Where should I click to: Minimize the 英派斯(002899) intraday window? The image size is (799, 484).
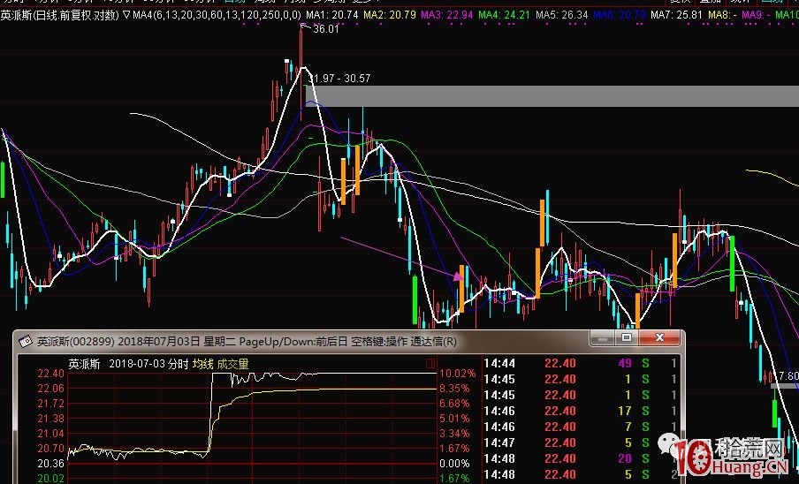(x=602, y=338)
